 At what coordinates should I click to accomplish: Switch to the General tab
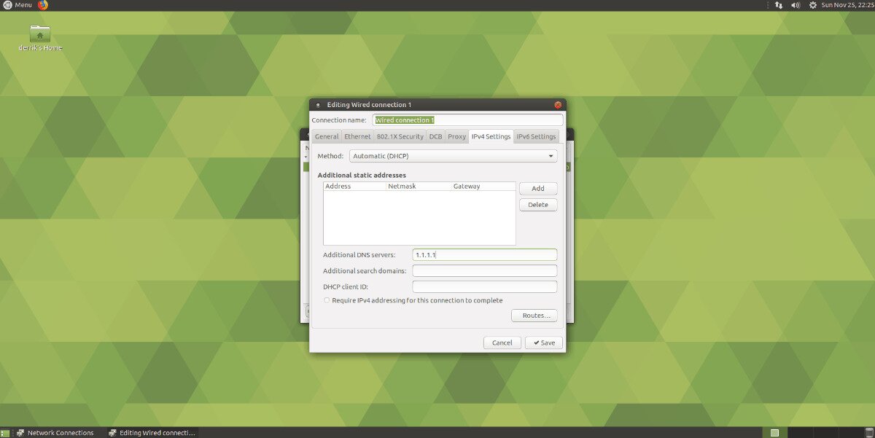[x=327, y=136]
